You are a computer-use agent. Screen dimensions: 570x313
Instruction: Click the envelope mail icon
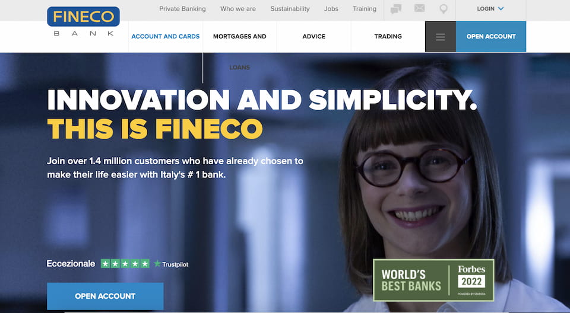click(x=420, y=8)
